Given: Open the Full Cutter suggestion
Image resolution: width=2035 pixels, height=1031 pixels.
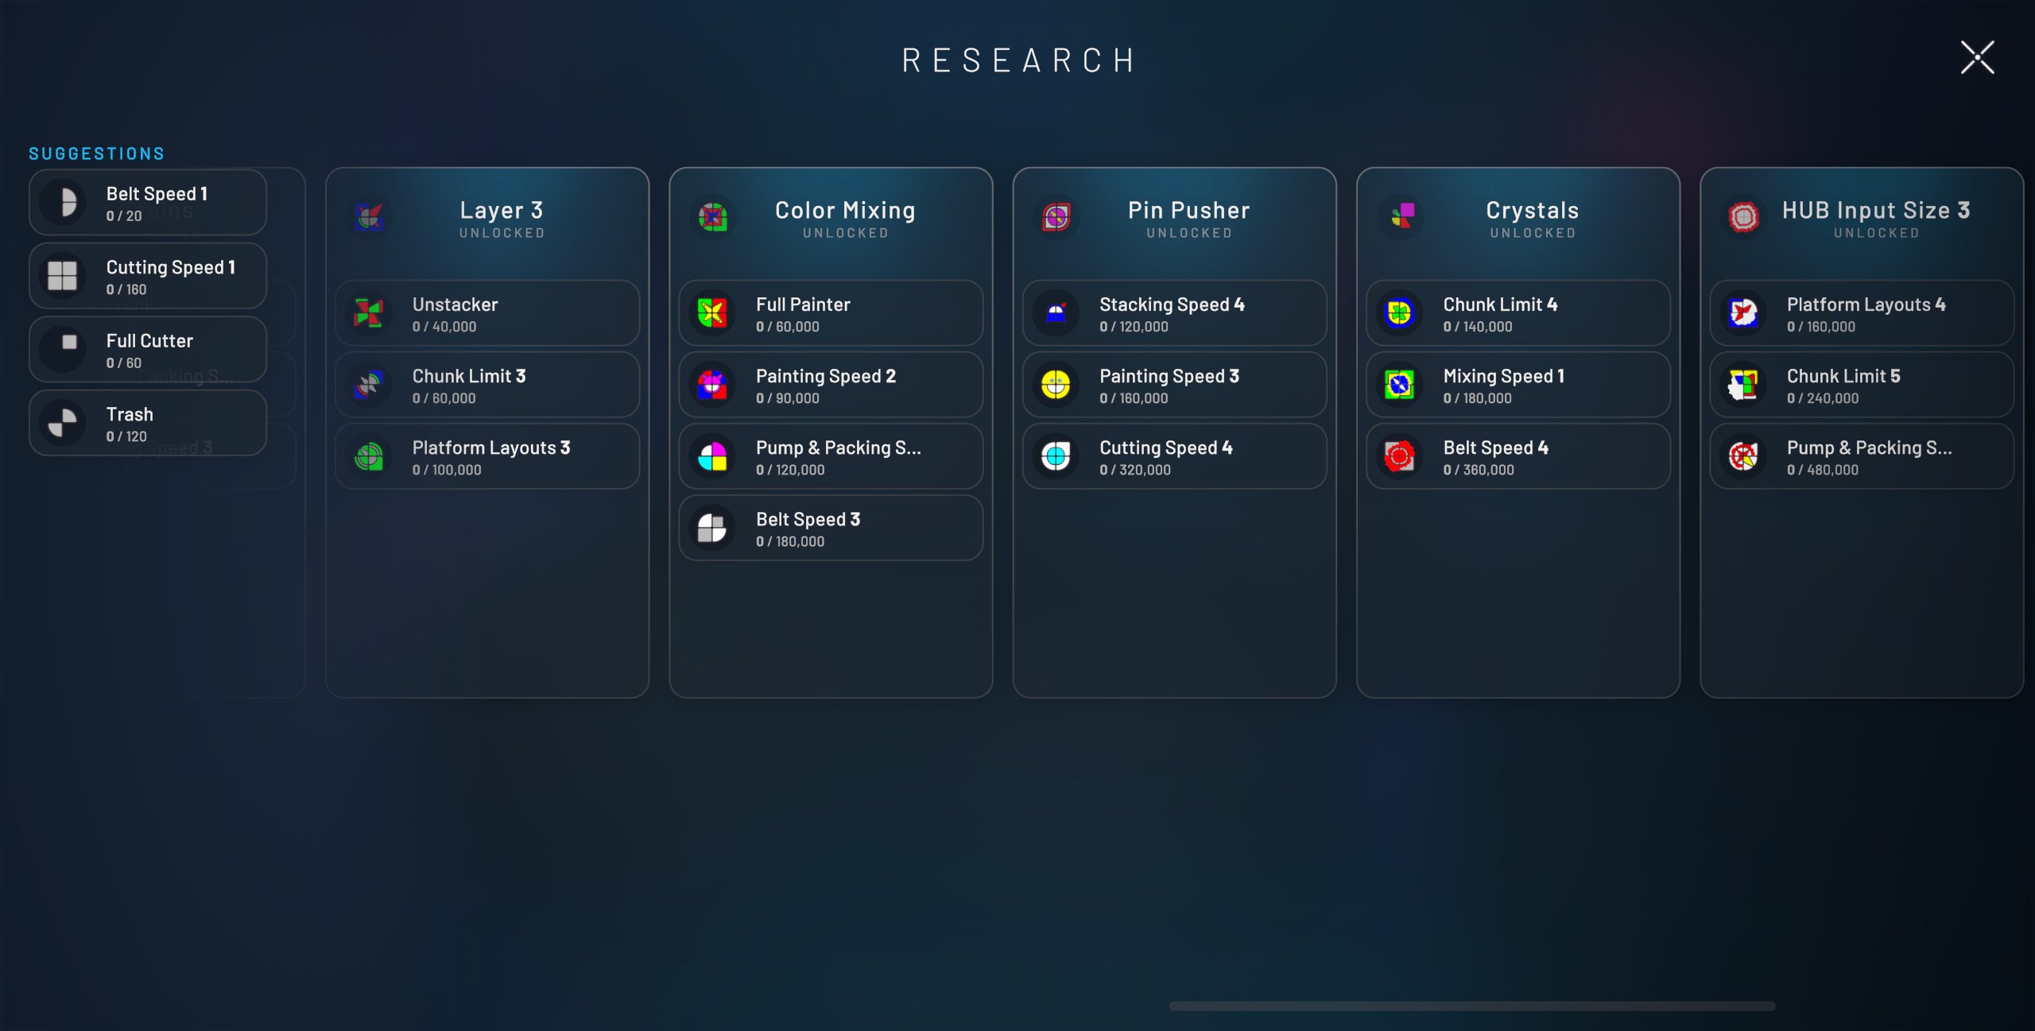Looking at the screenshot, I should pyautogui.click(x=148, y=350).
